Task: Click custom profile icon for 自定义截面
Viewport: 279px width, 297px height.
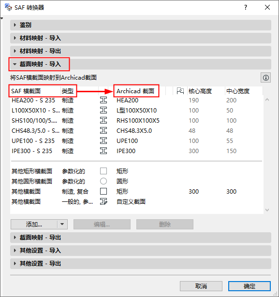Action: point(103,201)
